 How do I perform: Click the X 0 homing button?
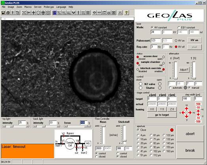(152, 109)
